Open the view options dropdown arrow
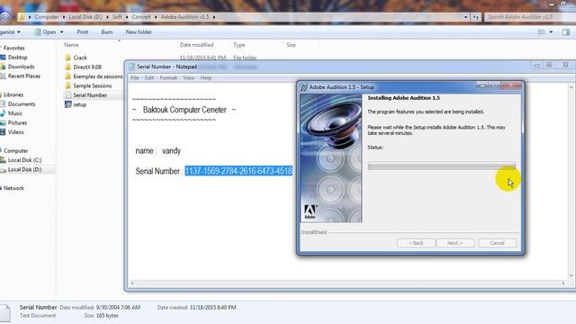This screenshot has width=576, height=324. pos(551,32)
